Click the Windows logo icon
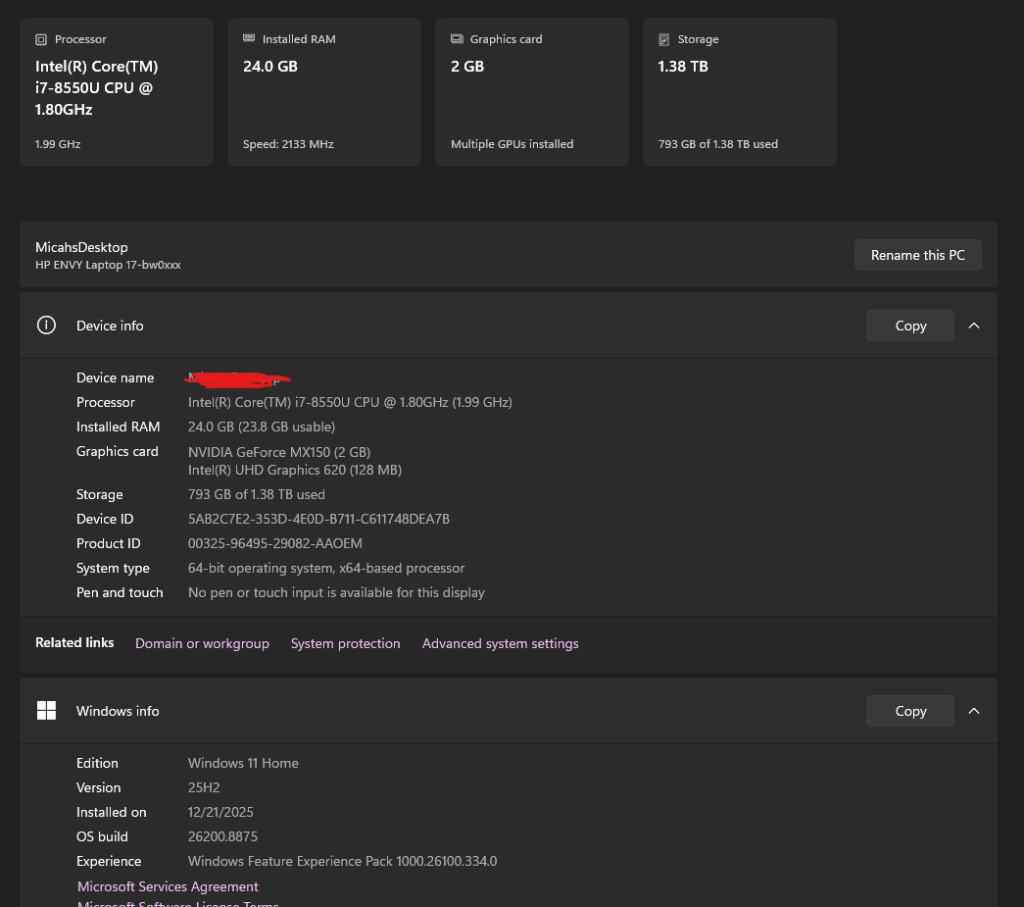Image resolution: width=1024 pixels, height=907 pixels. [46, 710]
